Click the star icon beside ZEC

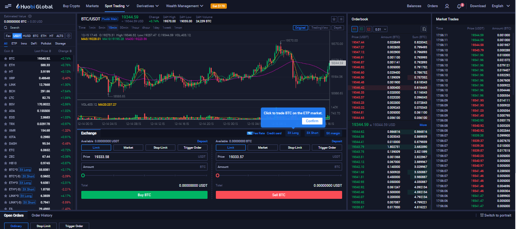pos(6,157)
